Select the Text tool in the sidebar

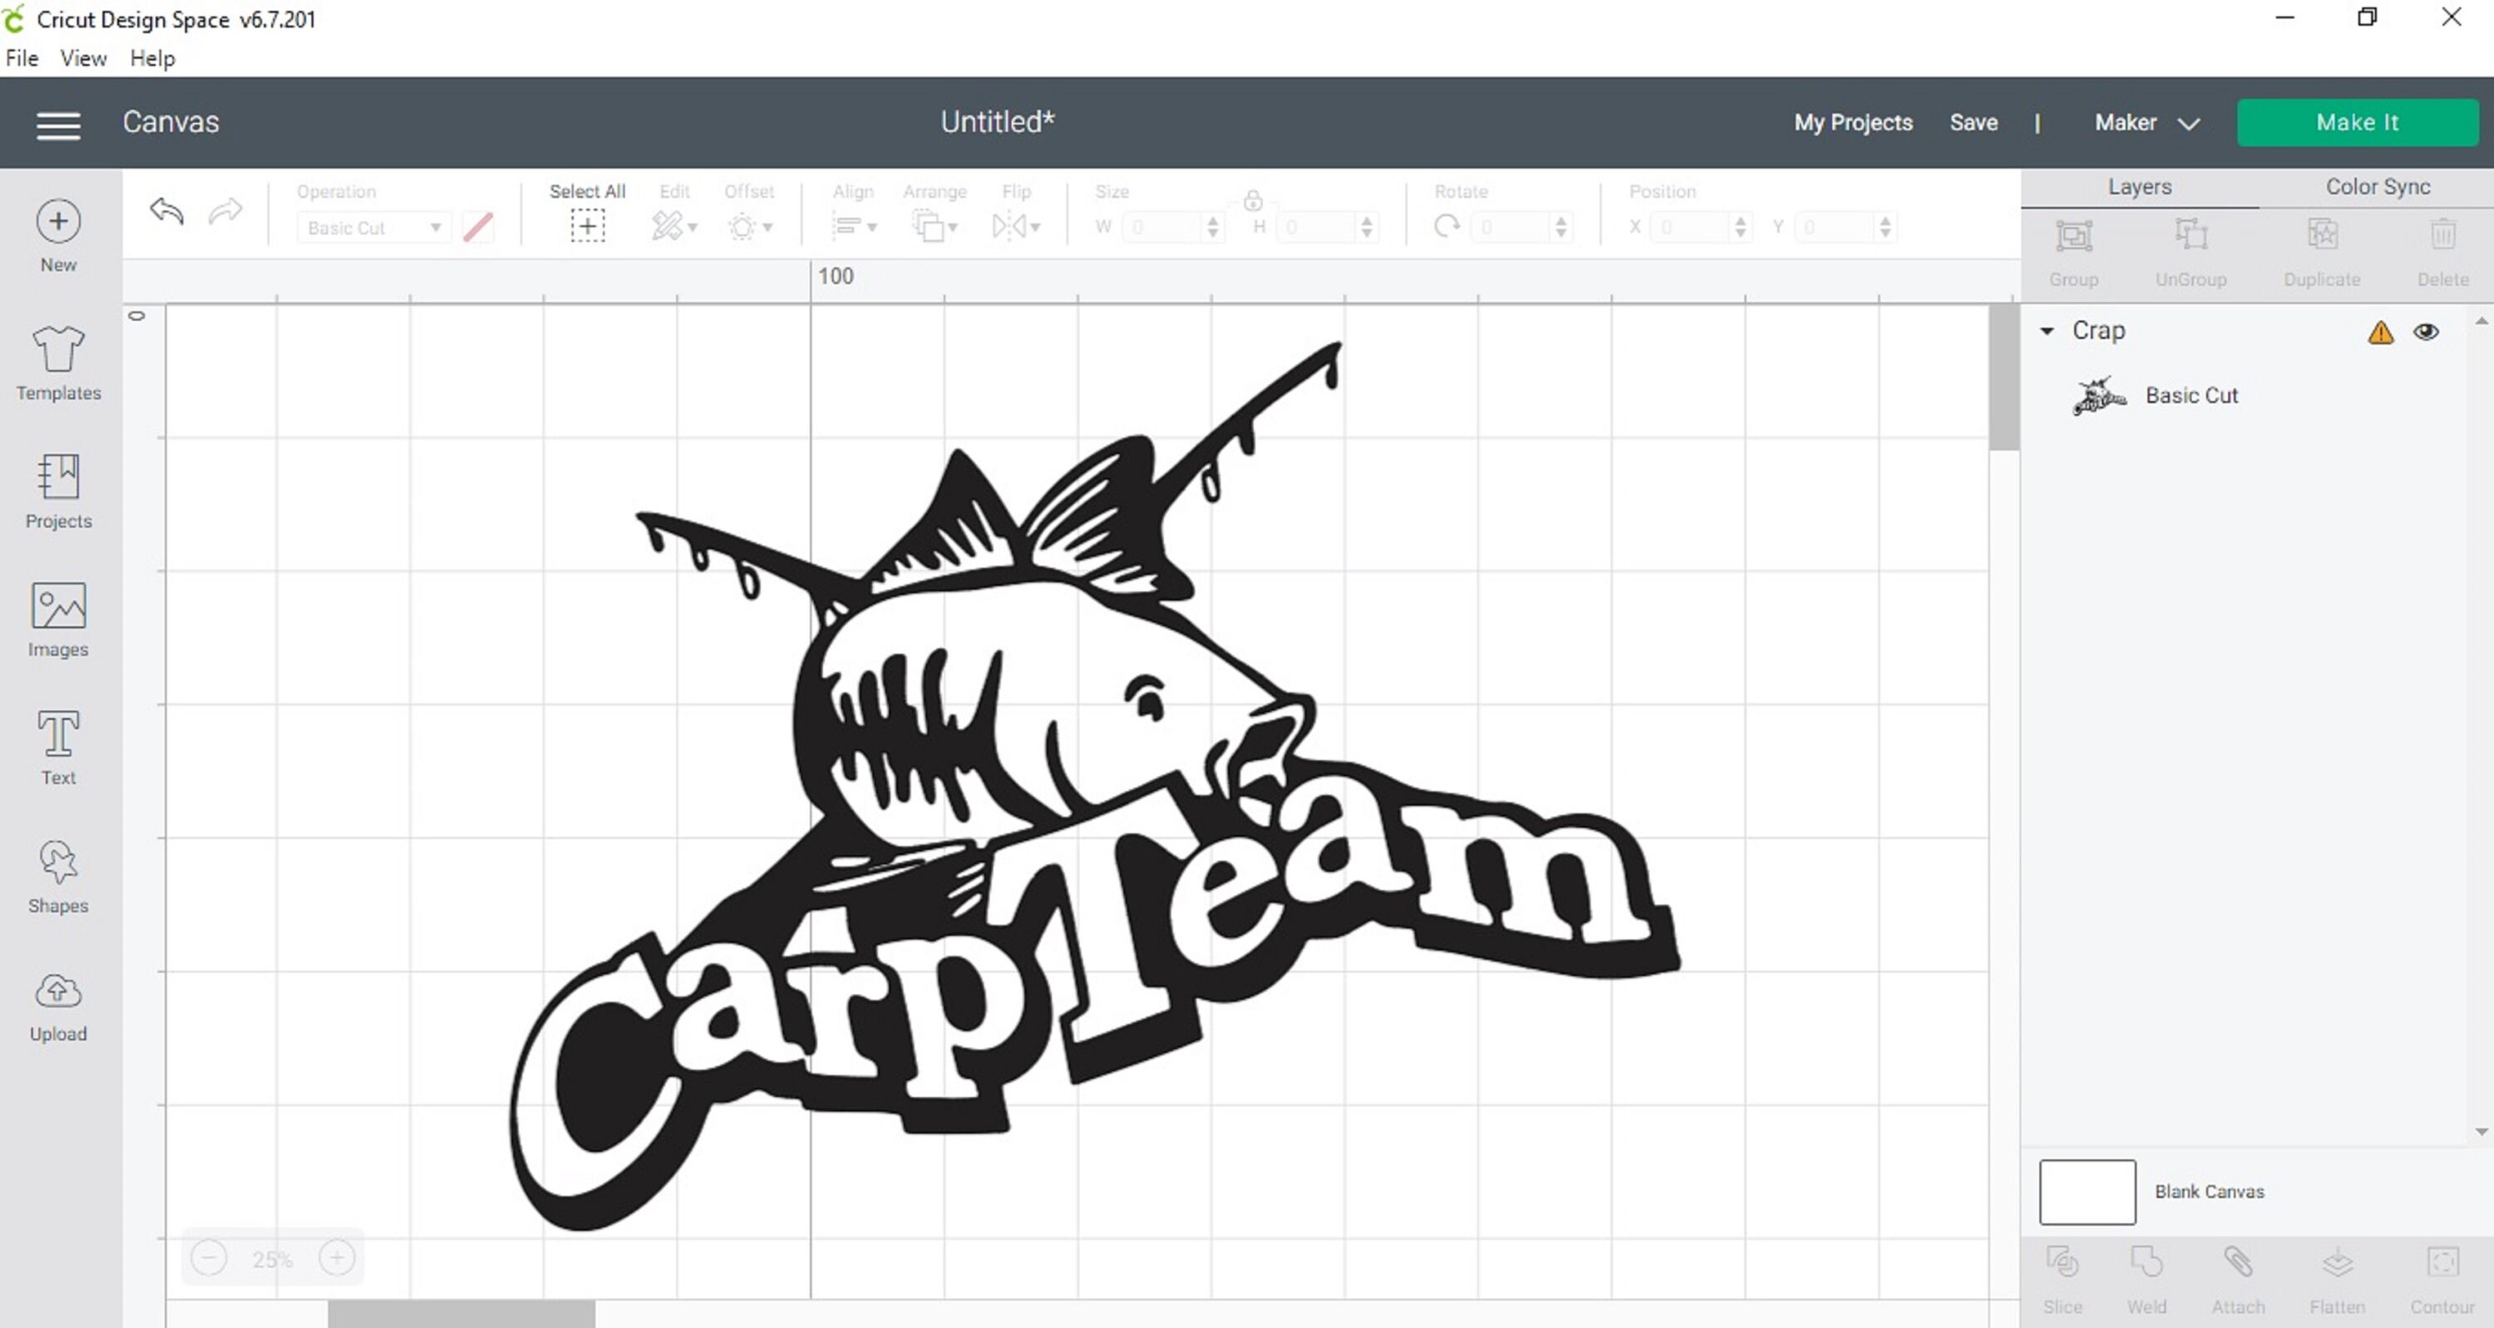pos(57,745)
